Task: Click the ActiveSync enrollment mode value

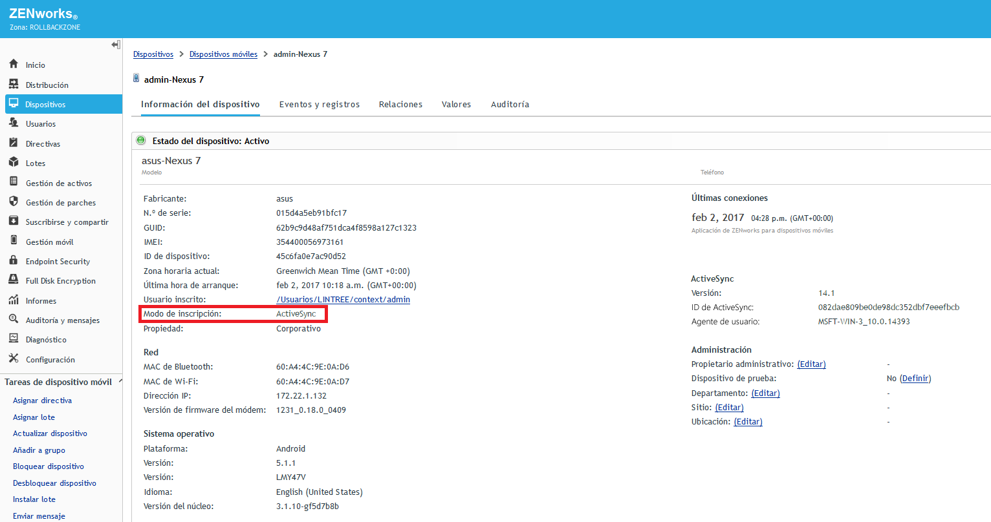Action: click(x=296, y=314)
